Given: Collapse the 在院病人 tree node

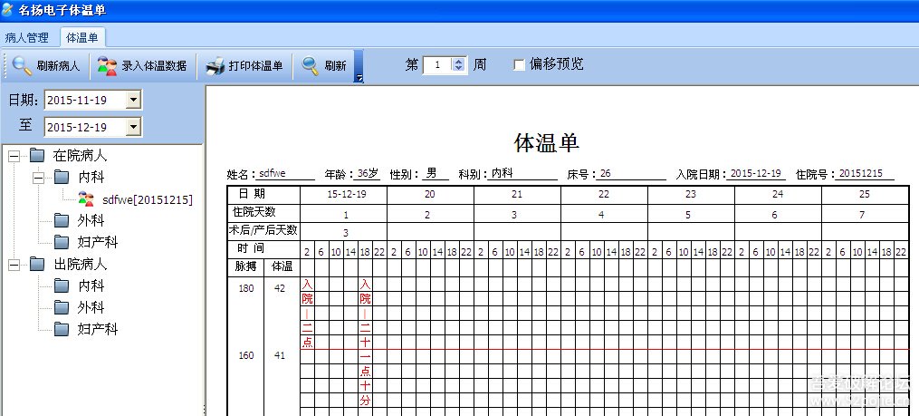Looking at the screenshot, I should [14, 156].
